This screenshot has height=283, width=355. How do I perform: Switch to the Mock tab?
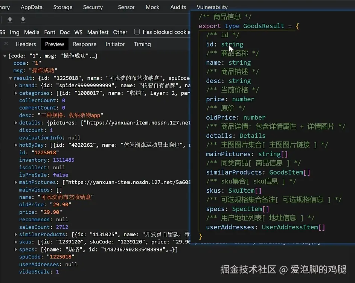152,7
